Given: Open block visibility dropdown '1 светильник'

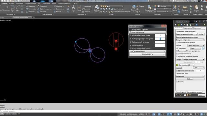Looking at the screenshot, I should (x=147, y=51).
